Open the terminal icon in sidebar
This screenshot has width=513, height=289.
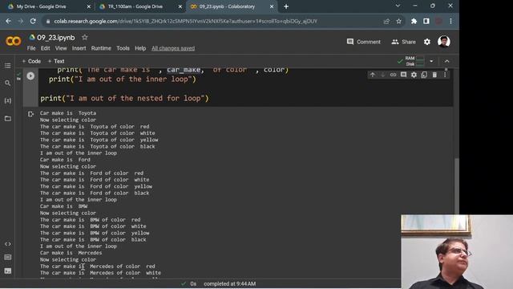pos(7,271)
